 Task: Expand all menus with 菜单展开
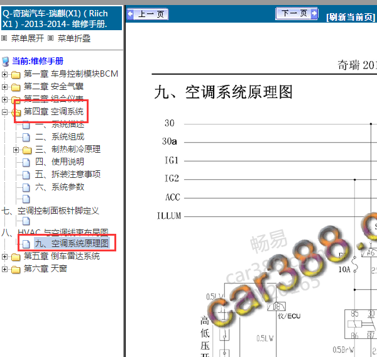(28, 38)
